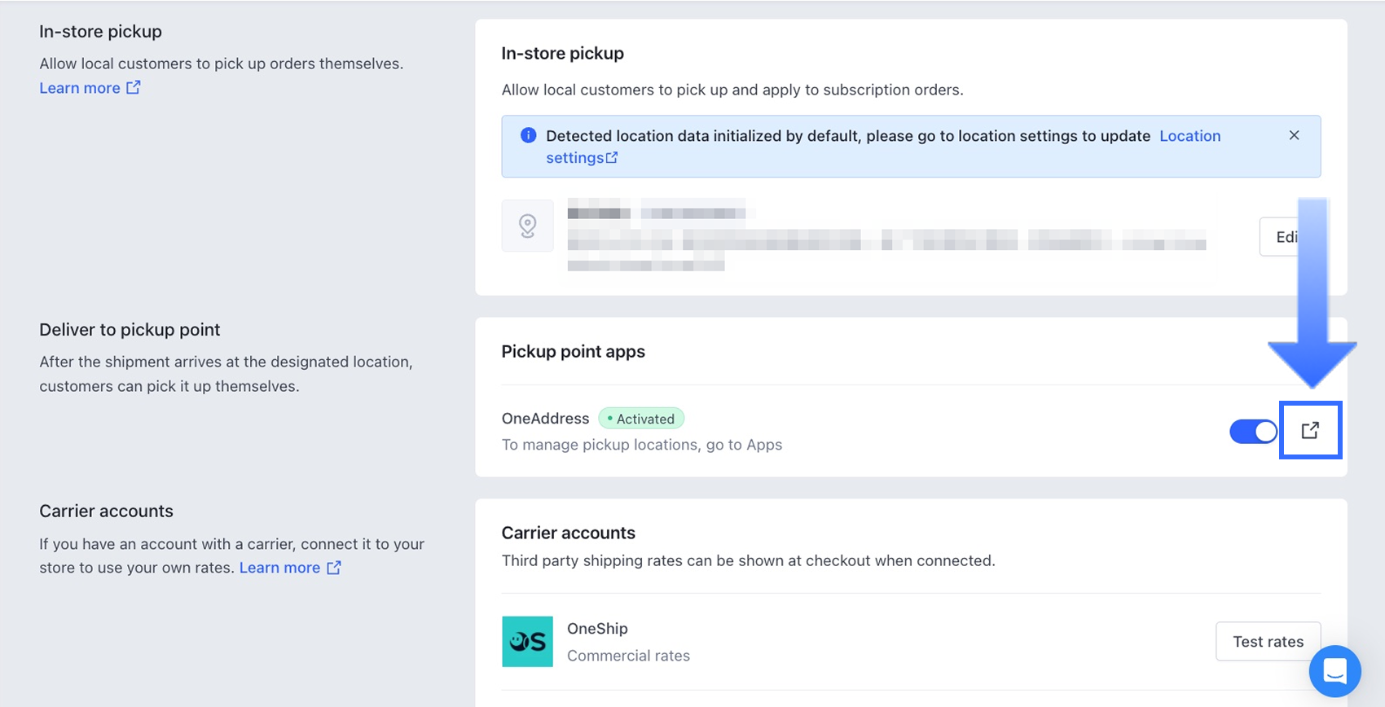Open the live chat support widget
1385x707 pixels.
(1334, 671)
